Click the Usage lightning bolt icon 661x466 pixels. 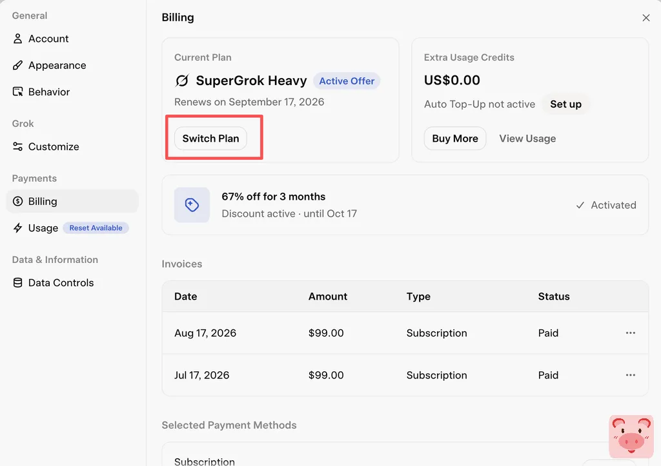[17, 228]
